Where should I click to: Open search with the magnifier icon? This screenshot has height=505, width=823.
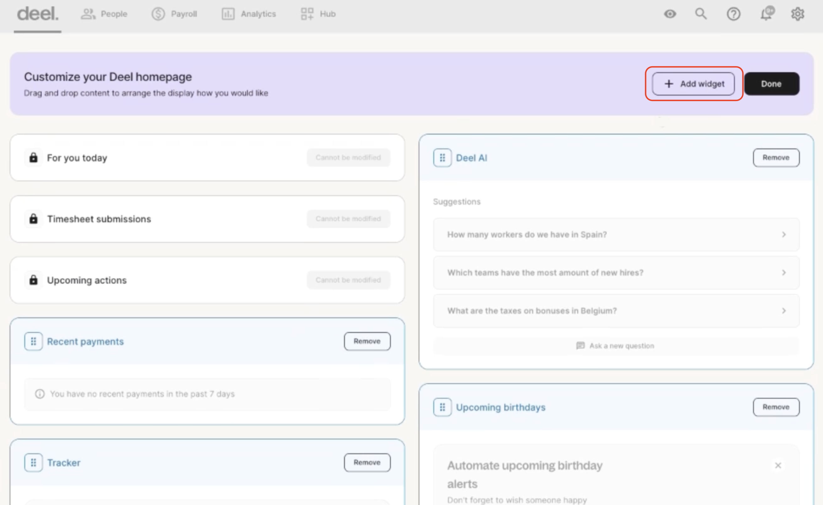[701, 14]
